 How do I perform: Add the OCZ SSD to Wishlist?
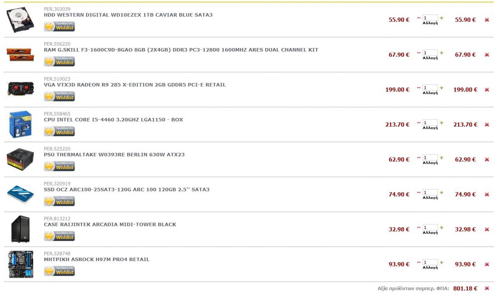[59, 201]
